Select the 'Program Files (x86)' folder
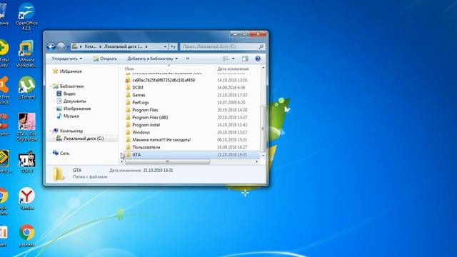The height and width of the screenshot is (257, 457). (150, 117)
